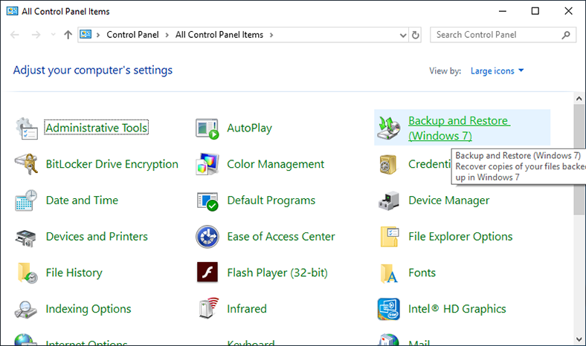Select Control Panel breadcrumb
This screenshot has height=346, width=586.
coord(132,35)
